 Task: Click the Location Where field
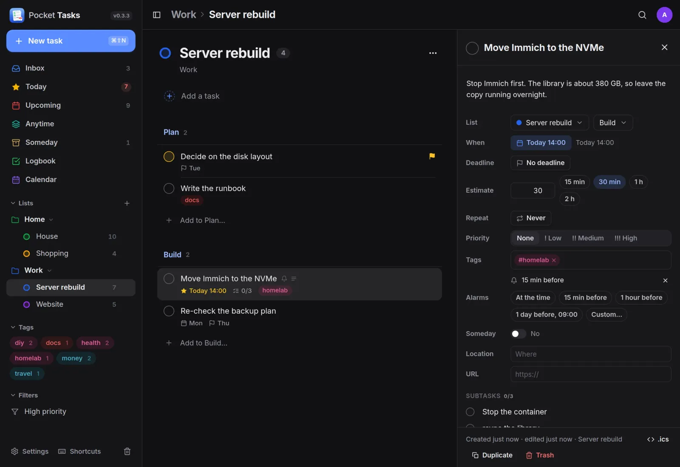591,354
